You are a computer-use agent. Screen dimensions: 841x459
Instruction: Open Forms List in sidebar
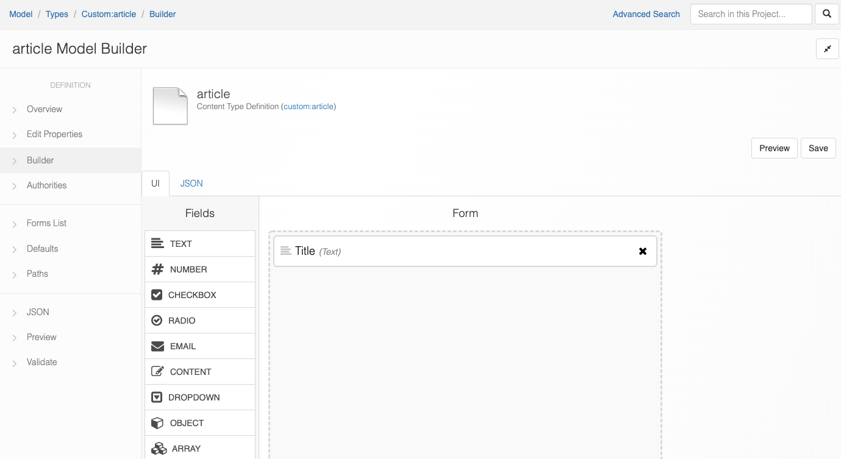coord(46,223)
